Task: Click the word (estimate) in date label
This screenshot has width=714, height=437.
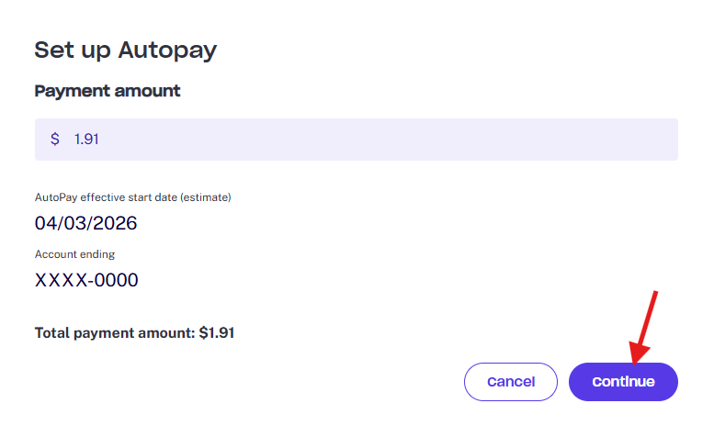Action: 206,197
